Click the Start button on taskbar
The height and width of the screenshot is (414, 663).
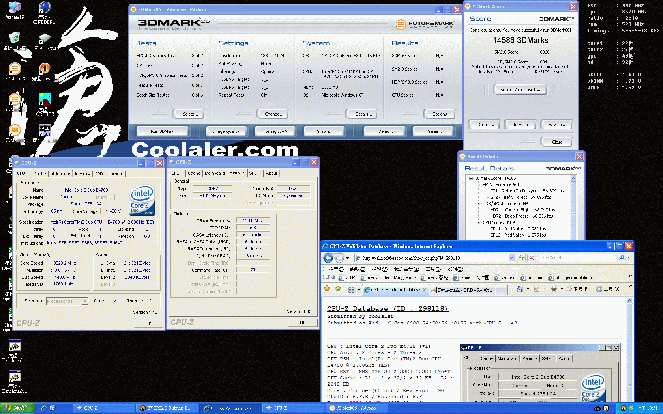17,408
